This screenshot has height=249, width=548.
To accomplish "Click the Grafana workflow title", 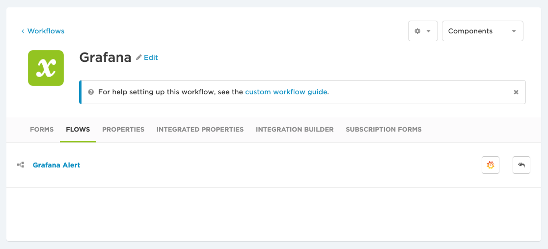I will pos(105,57).
